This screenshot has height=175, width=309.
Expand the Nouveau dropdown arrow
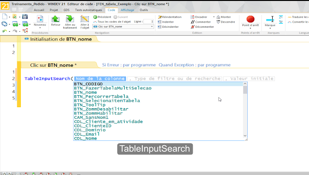click(40, 28)
